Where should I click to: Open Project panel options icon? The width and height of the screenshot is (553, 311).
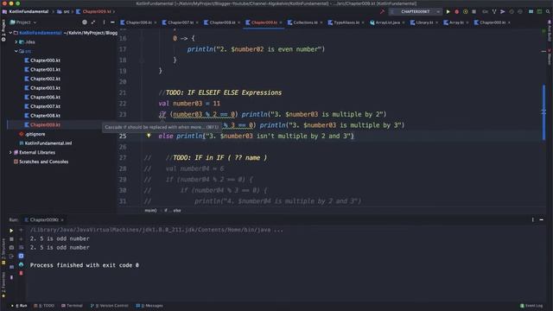click(104, 22)
